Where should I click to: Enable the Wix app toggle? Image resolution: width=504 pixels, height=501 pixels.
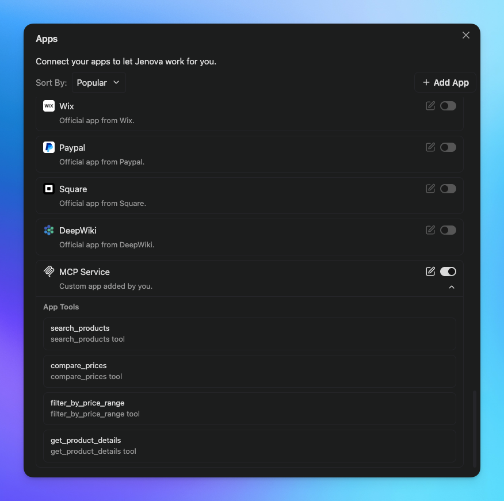point(448,106)
